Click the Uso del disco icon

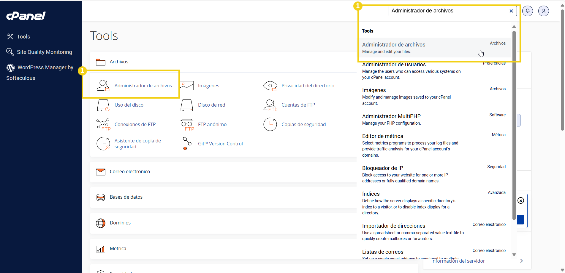[103, 105]
